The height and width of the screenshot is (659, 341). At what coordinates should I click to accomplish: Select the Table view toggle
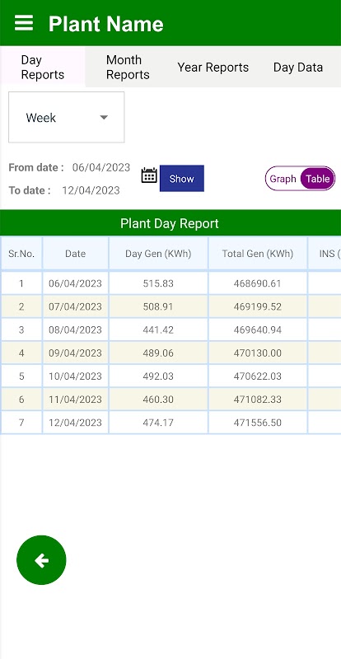317,179
